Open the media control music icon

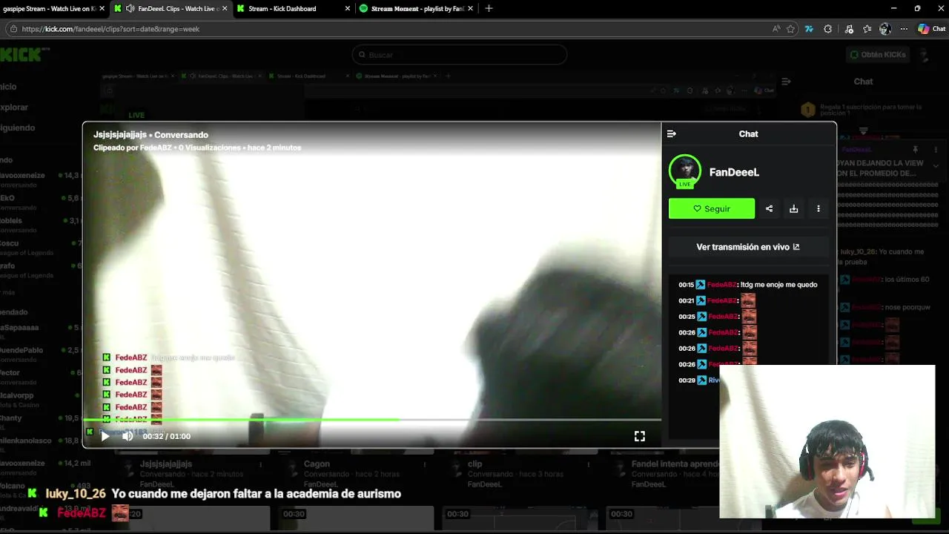[849, 29]
